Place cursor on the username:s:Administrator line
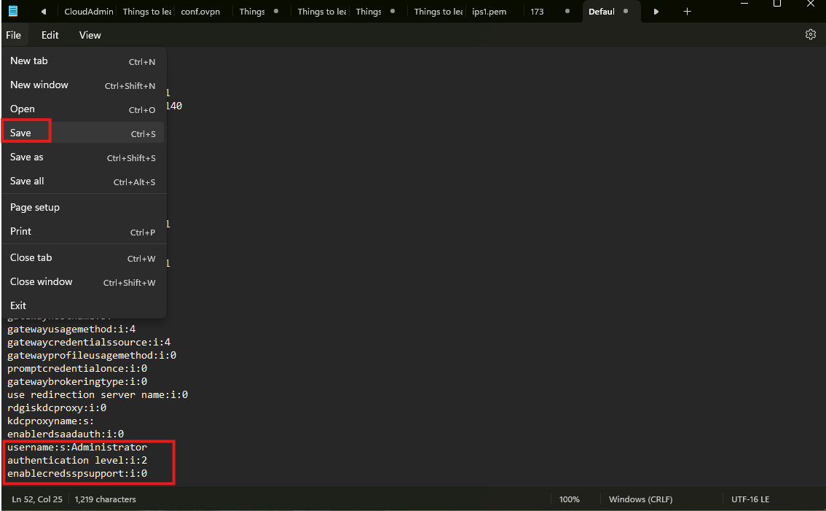826x511 pixels. coord(77,448)
